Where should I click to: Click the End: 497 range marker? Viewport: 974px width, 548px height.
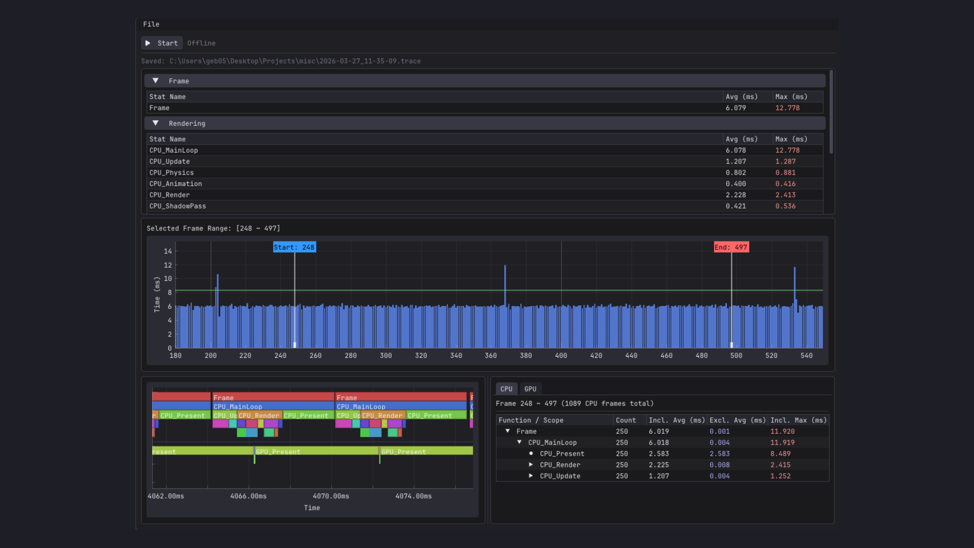click(x=731, y=247)
